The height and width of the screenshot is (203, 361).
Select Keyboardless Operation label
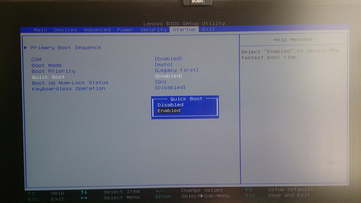[x=69, y=88]
